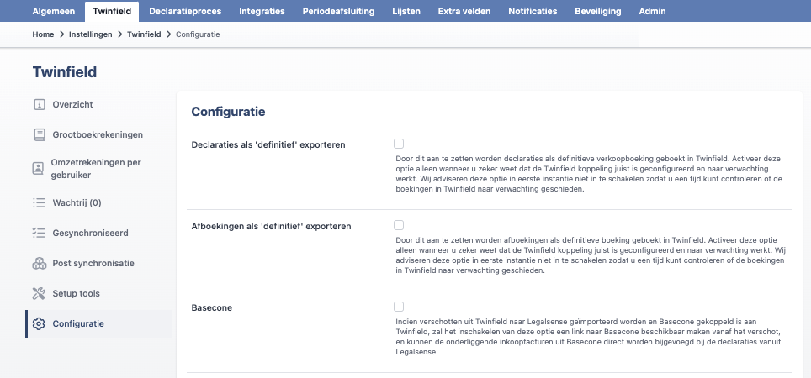This screenshot has height=378, width=811.
Task: Click the Twinfield breadcrumb link
Action: (x=145, y=34)
